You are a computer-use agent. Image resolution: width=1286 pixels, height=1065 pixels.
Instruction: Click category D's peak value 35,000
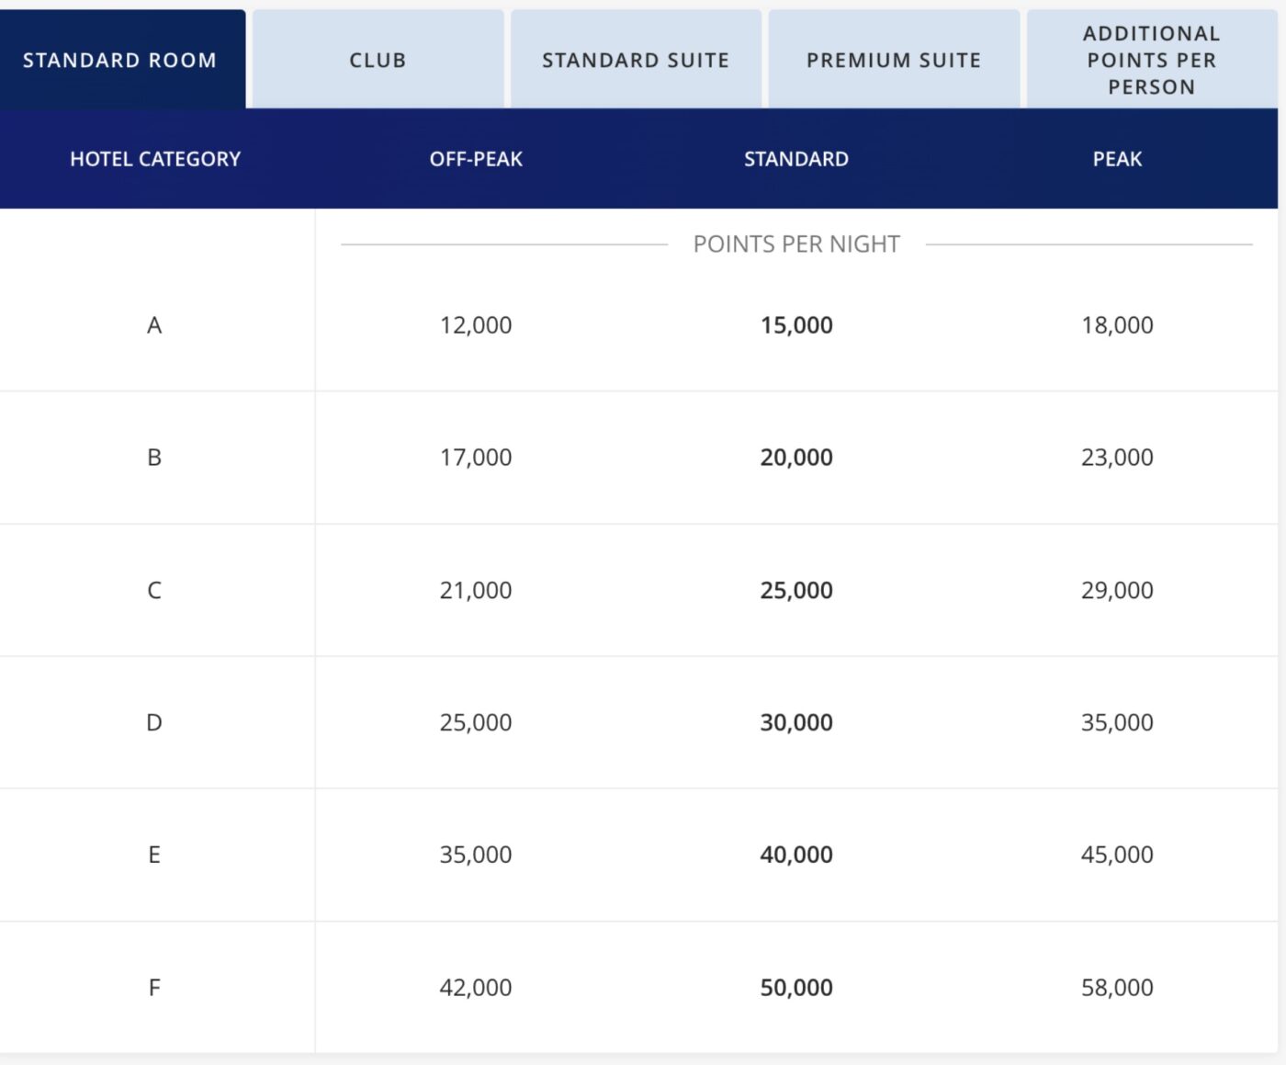click(1115, 722)
